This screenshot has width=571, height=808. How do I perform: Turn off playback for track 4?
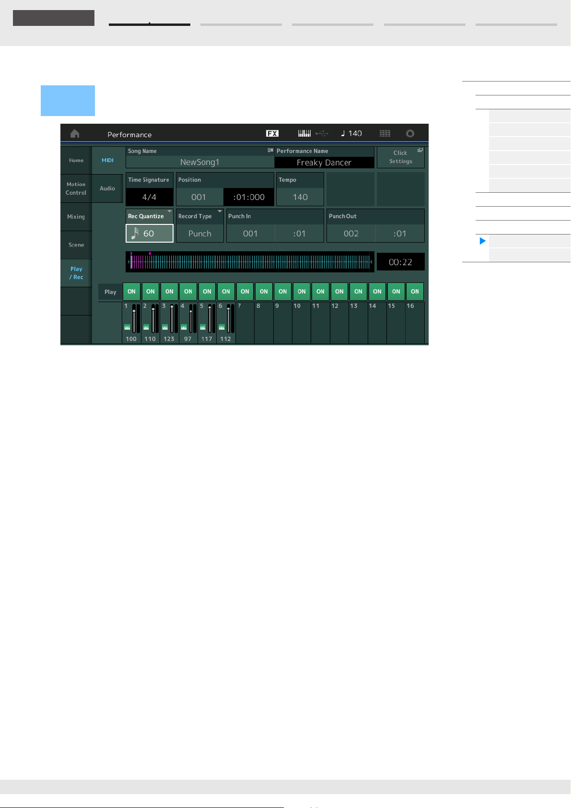click(x=188, y=292)
